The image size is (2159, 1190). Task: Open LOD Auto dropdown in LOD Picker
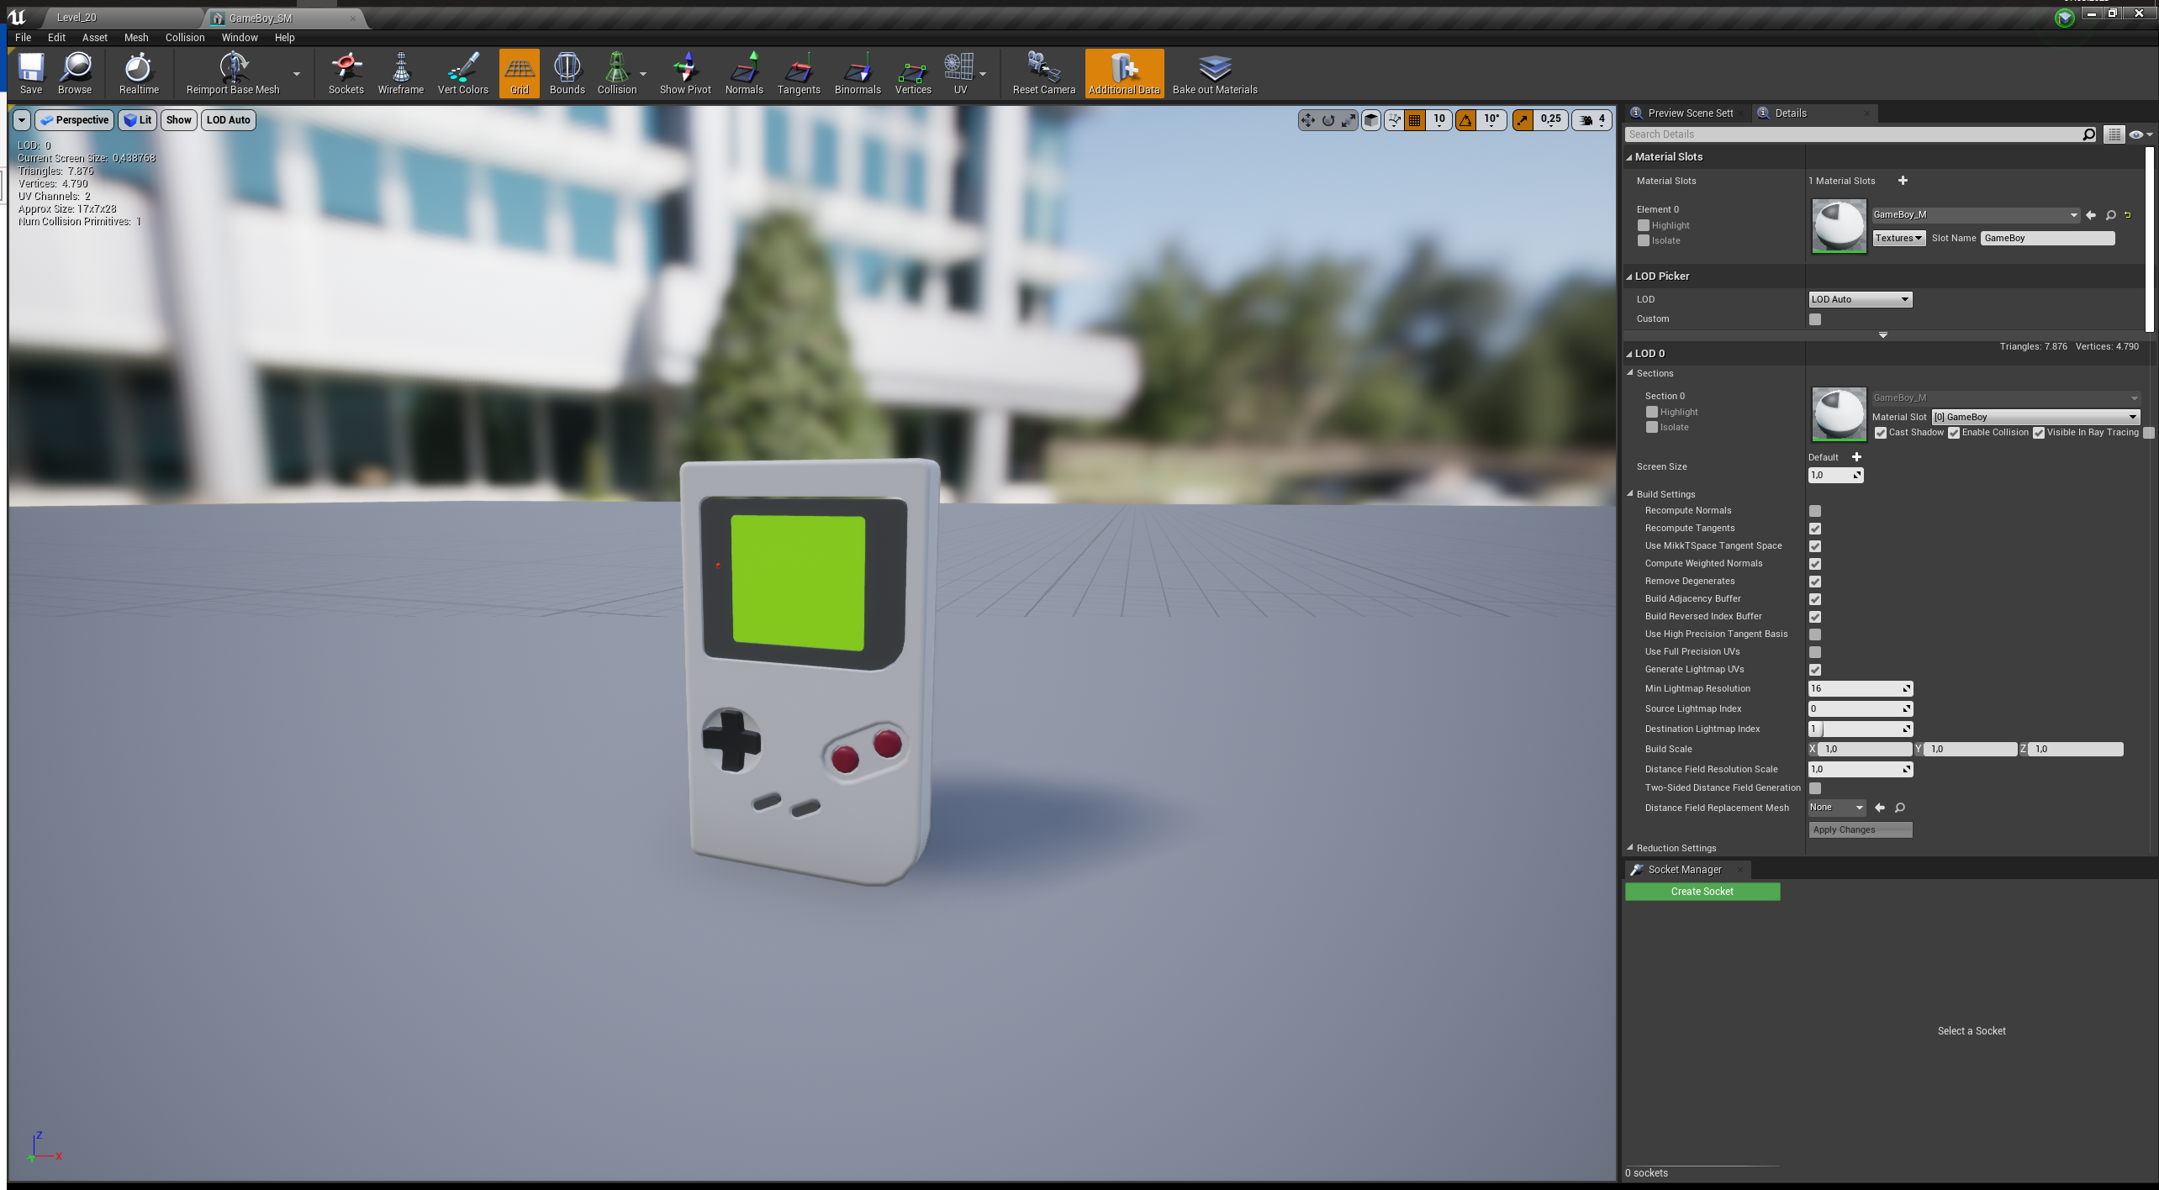pyautogui.click(x=1860, y=299)
